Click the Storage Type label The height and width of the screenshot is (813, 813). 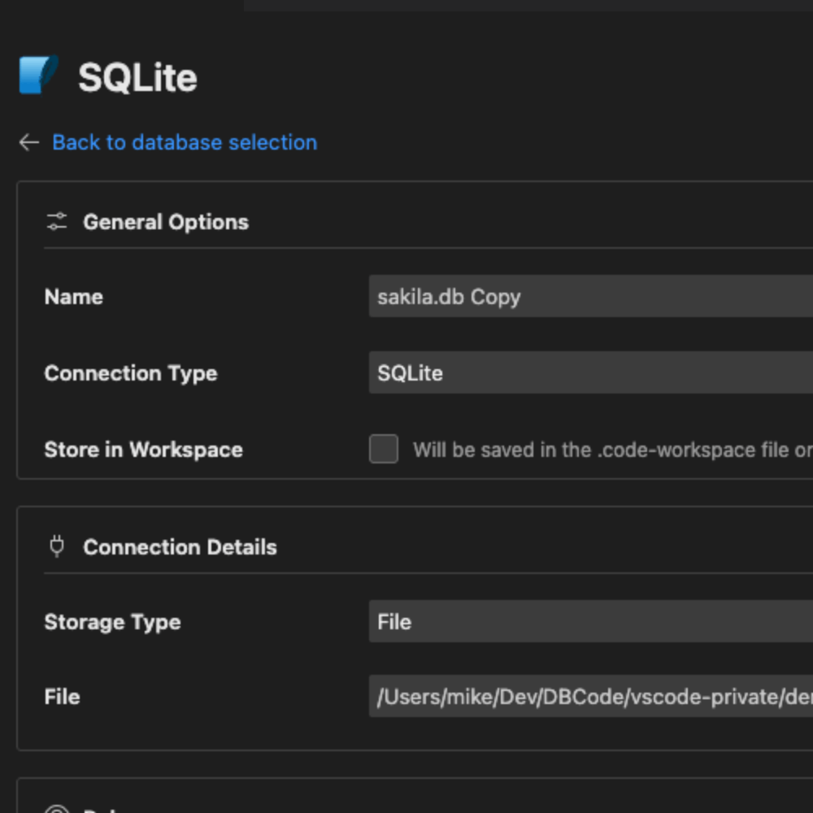tap(112, 622)
